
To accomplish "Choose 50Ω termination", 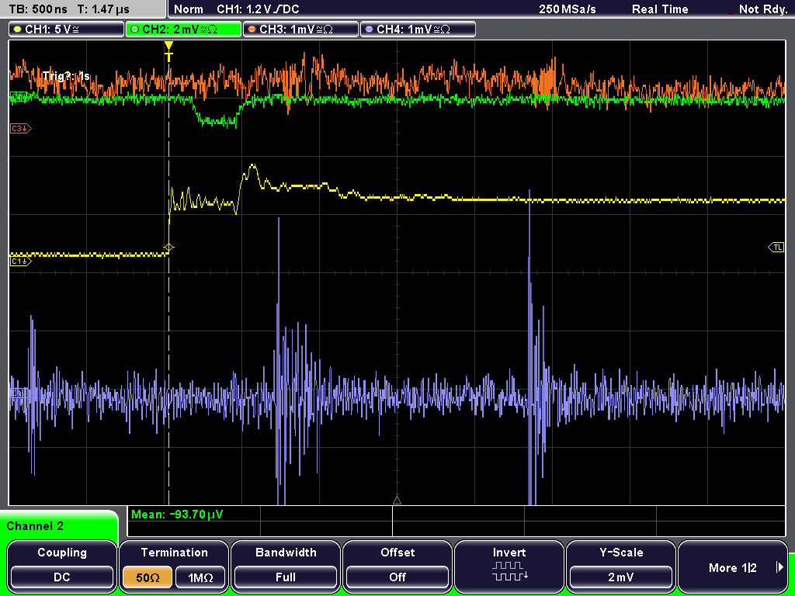I will point(148,577).
